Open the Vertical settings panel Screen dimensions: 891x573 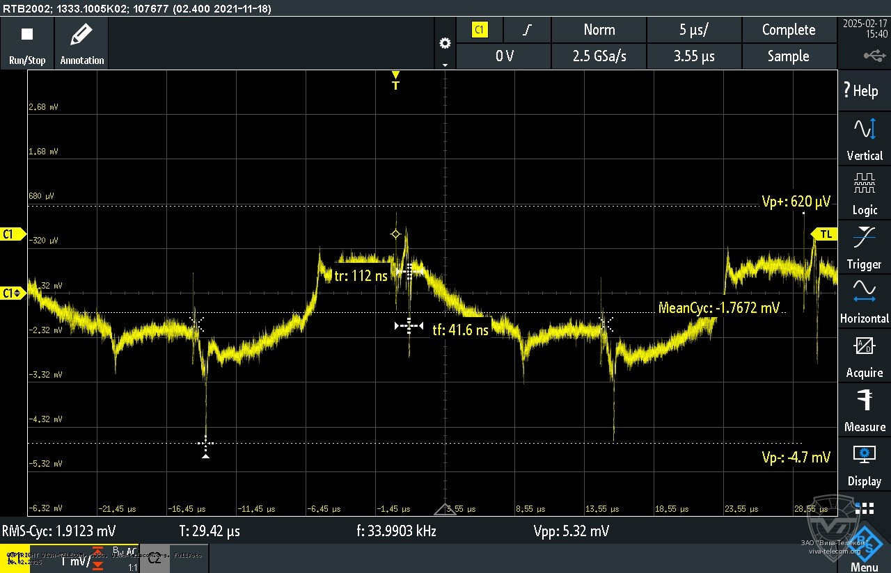[x=864, y=137]
